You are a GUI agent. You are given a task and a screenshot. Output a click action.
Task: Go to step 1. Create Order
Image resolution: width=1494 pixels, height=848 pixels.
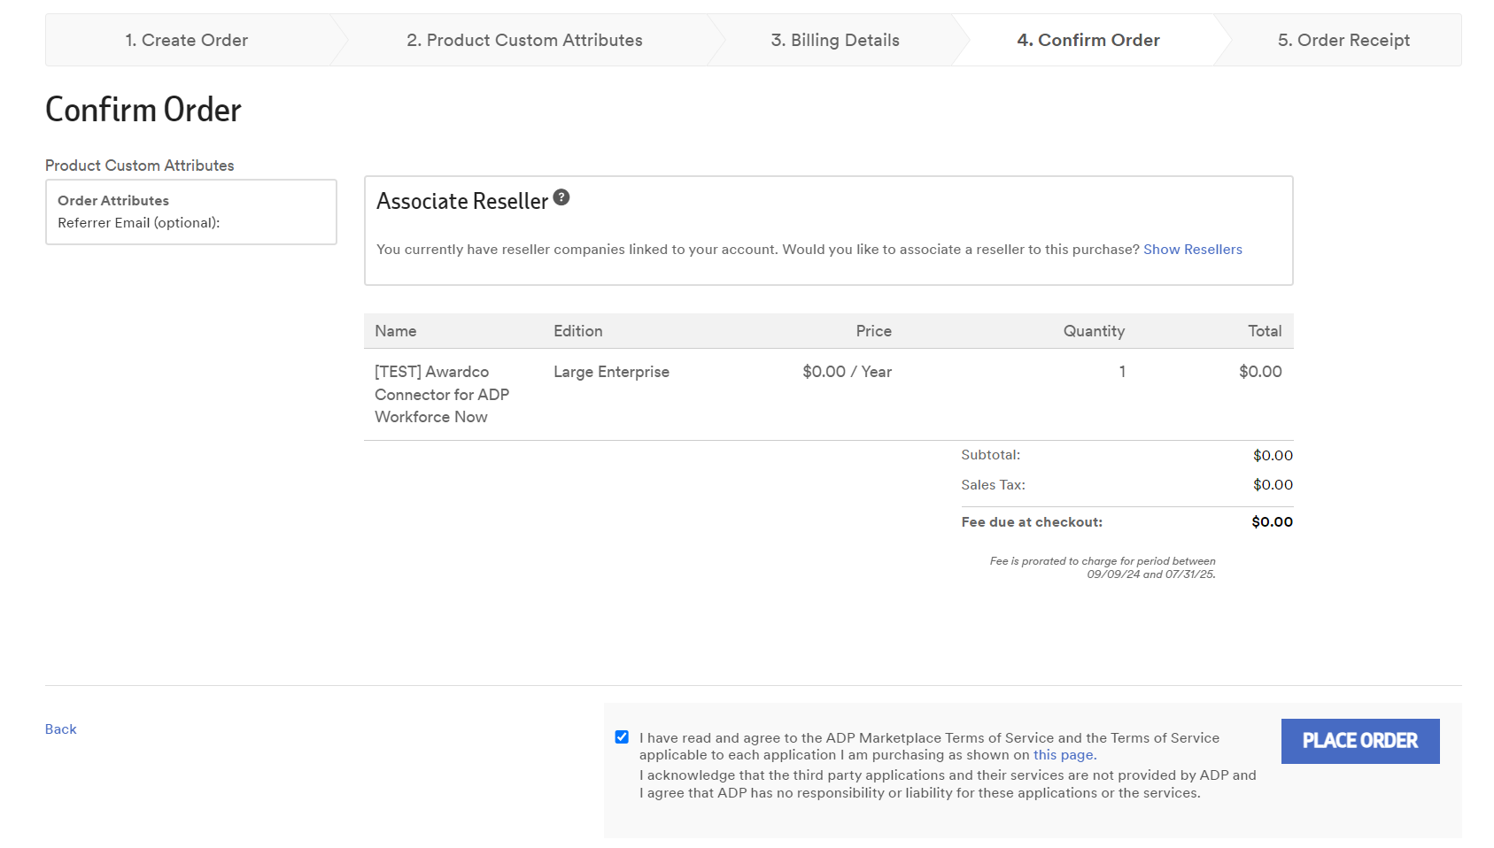(x=186, y=41)
